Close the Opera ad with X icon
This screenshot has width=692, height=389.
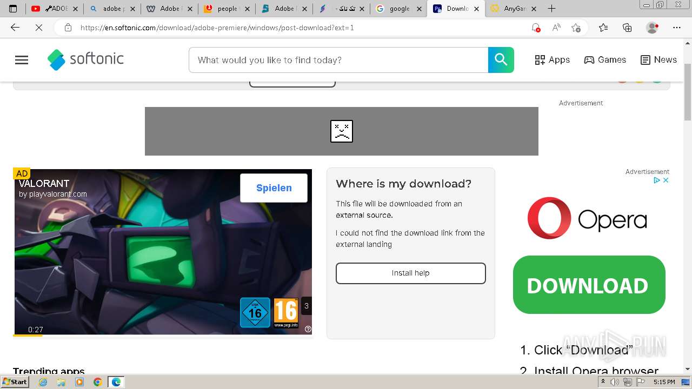[666, 180]
